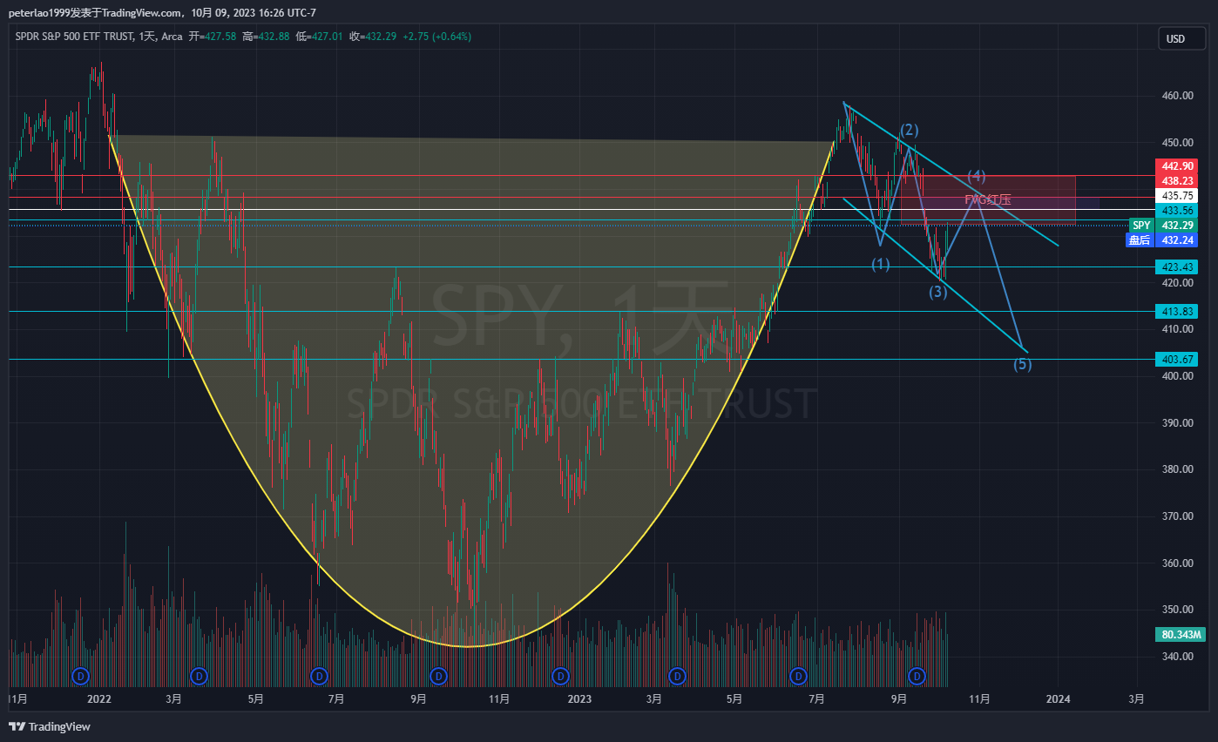Select the wave (3) label on chart

click(937, 292)
